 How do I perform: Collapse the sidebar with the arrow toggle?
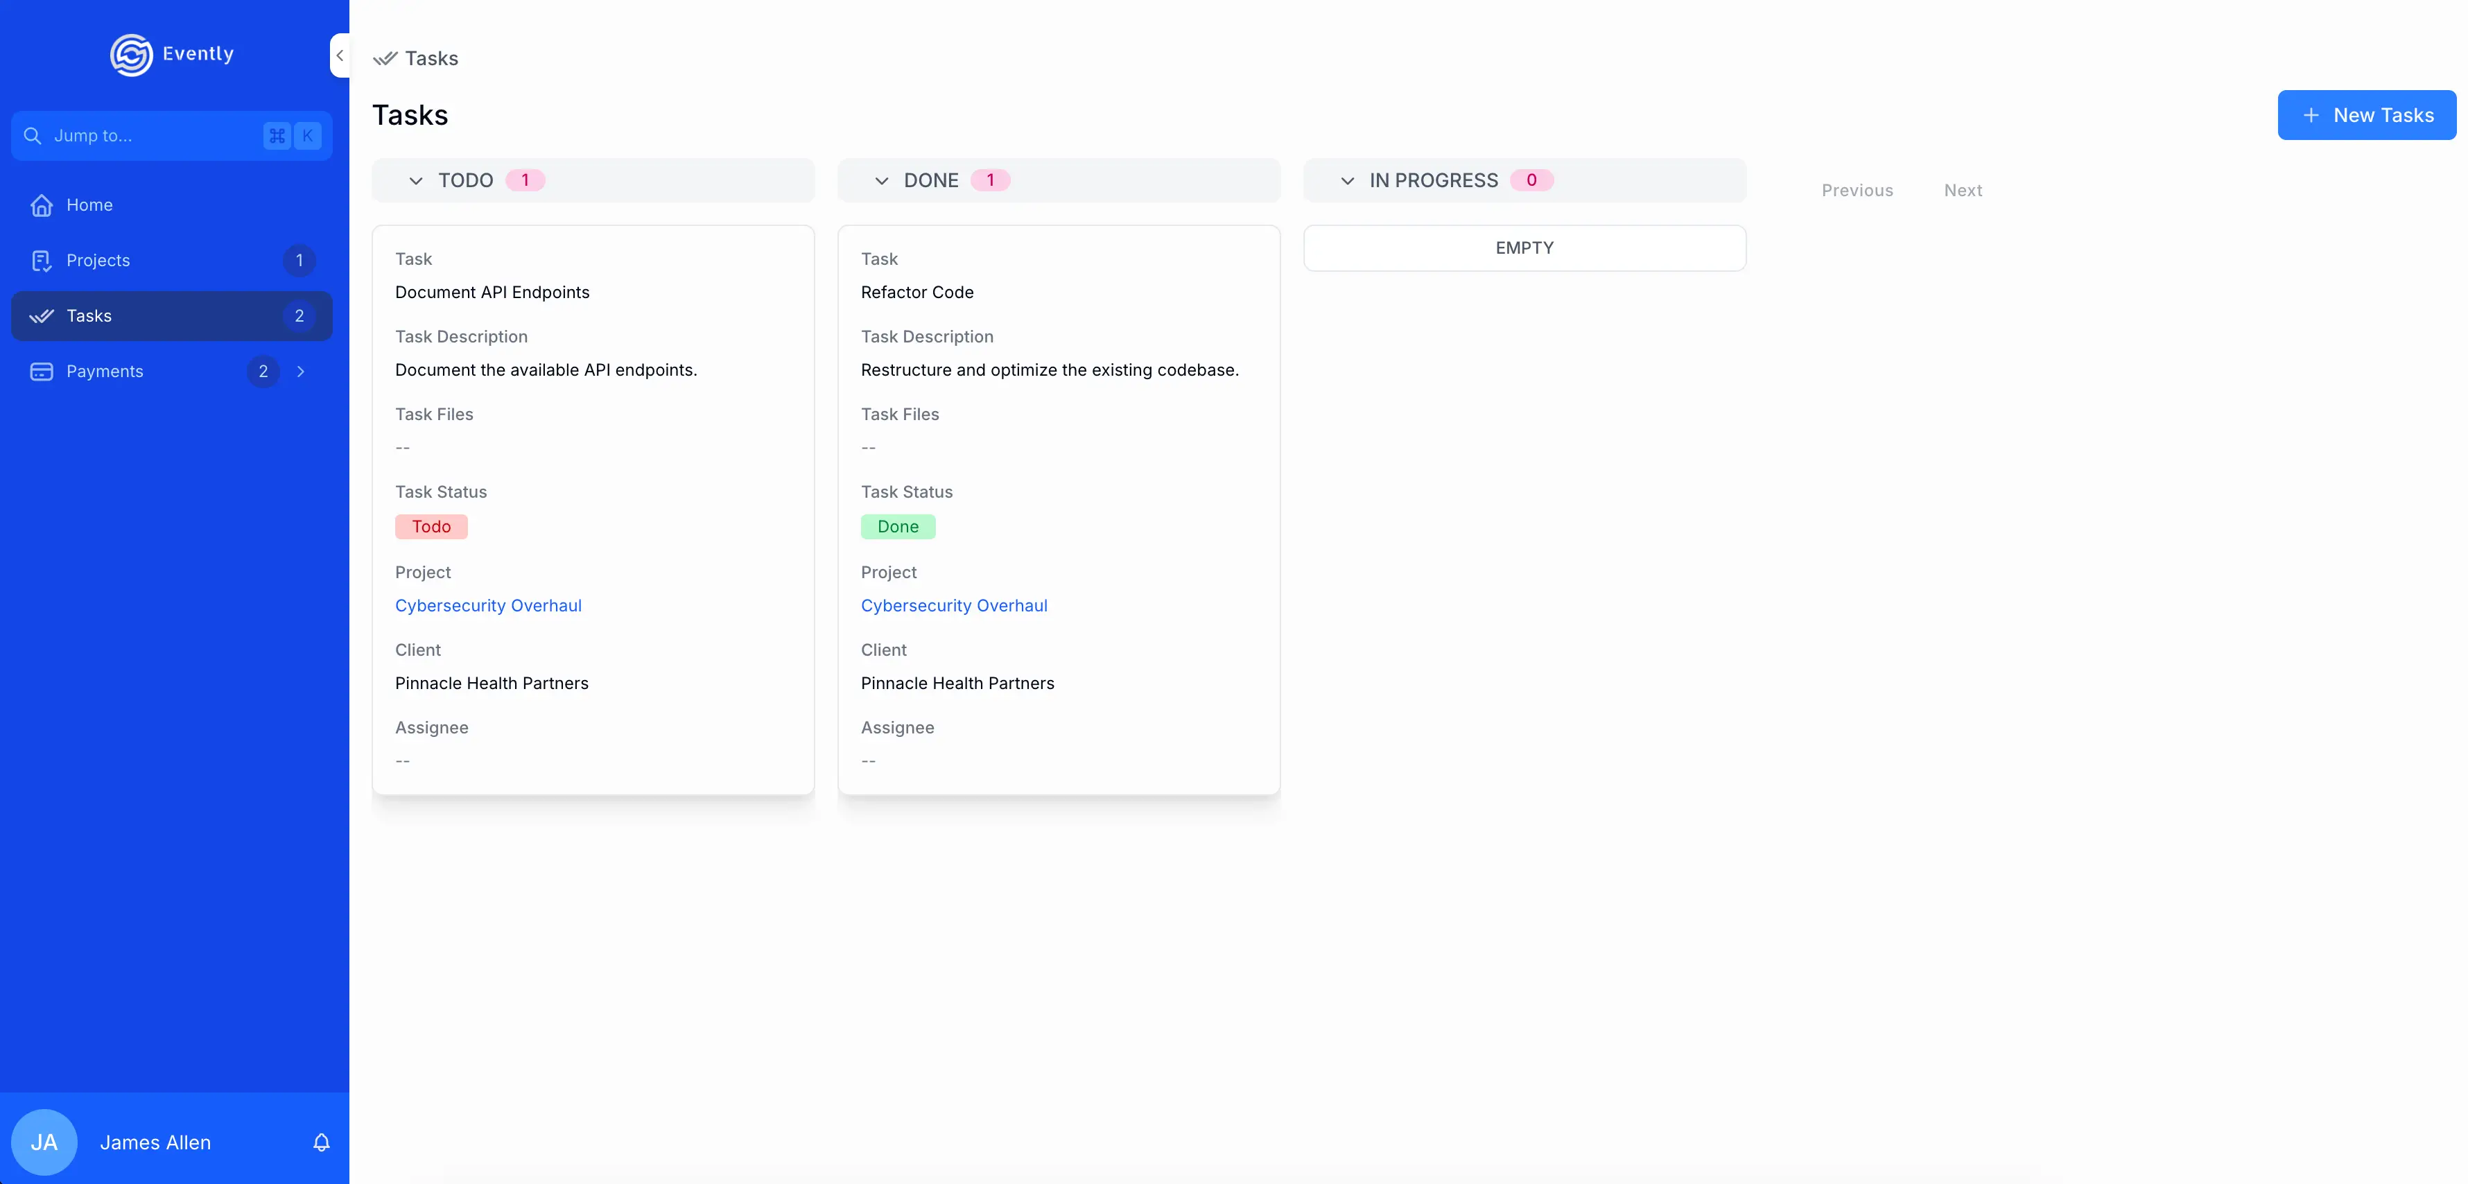[x=339, y=55]
